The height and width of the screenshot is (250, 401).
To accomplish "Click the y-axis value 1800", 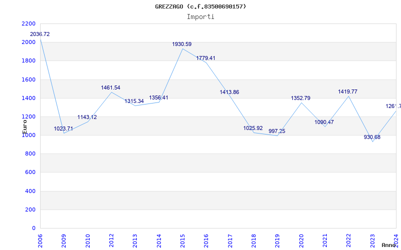I will pos(29,61).
